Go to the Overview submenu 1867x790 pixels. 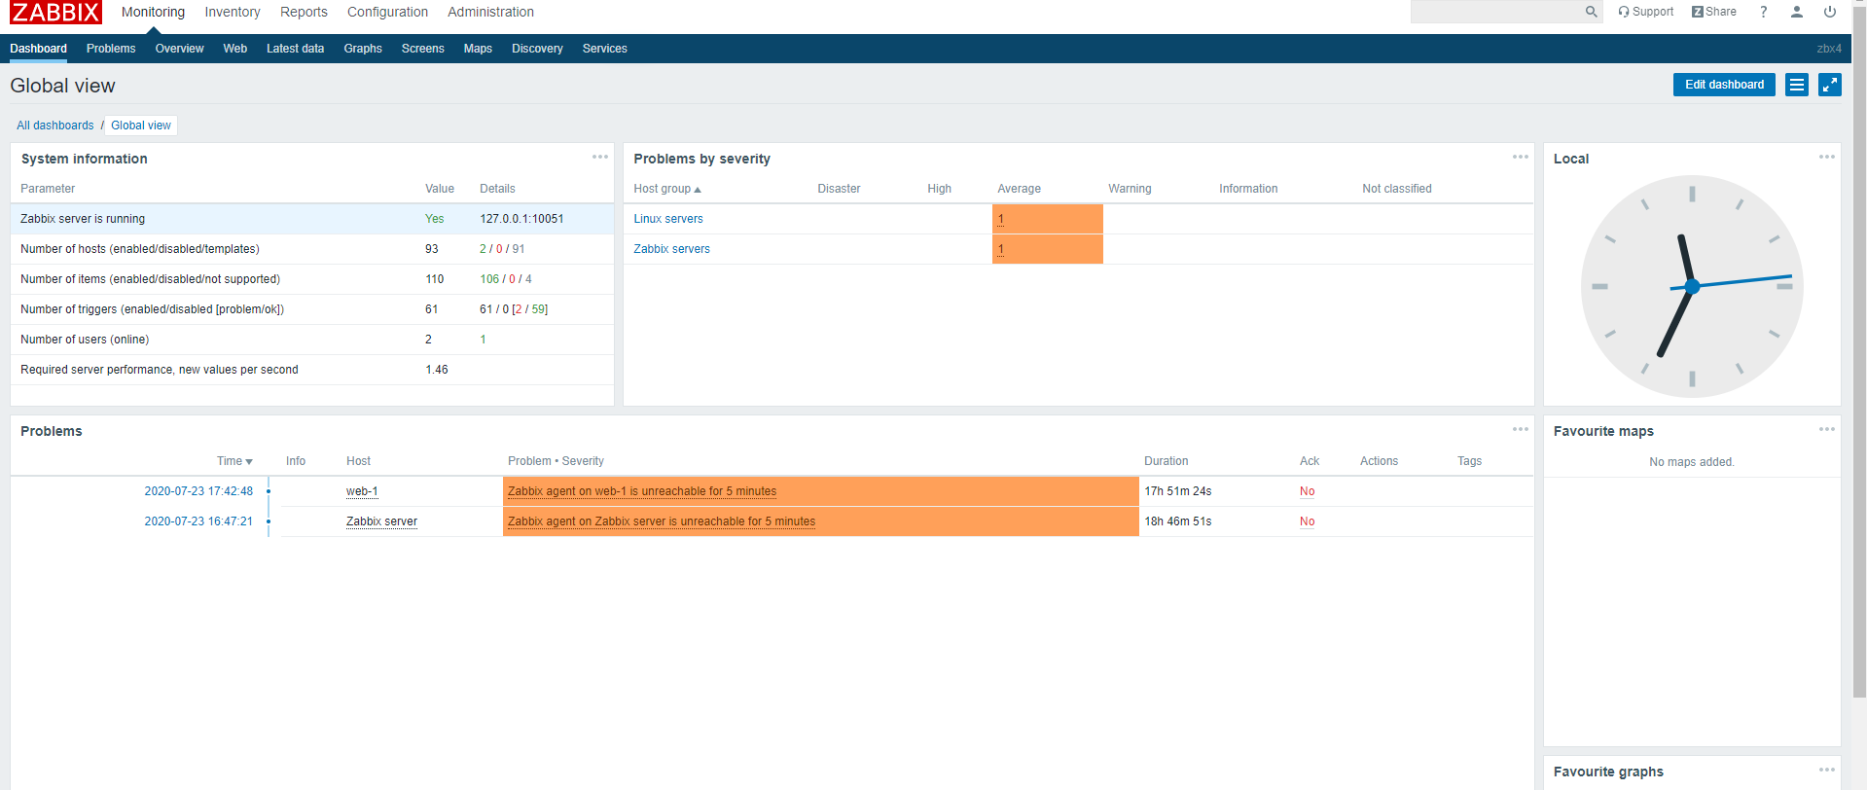coord(179,49)
